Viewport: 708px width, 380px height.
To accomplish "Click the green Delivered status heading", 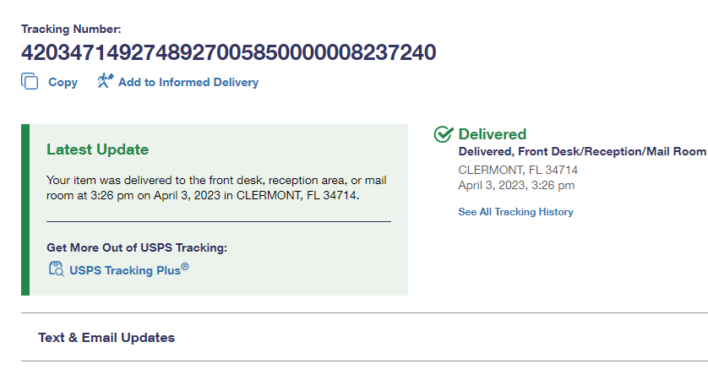I will coord(492,134).
